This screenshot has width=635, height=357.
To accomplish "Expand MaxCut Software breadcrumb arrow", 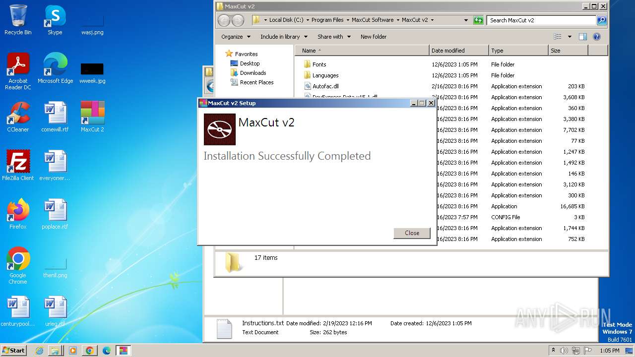I will (398, 20).
